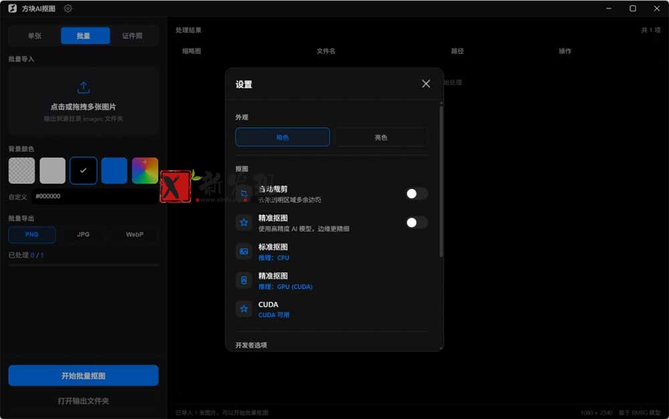Click the upload arrow icon in import area
The image size is (669, 419).
(84, 88)
